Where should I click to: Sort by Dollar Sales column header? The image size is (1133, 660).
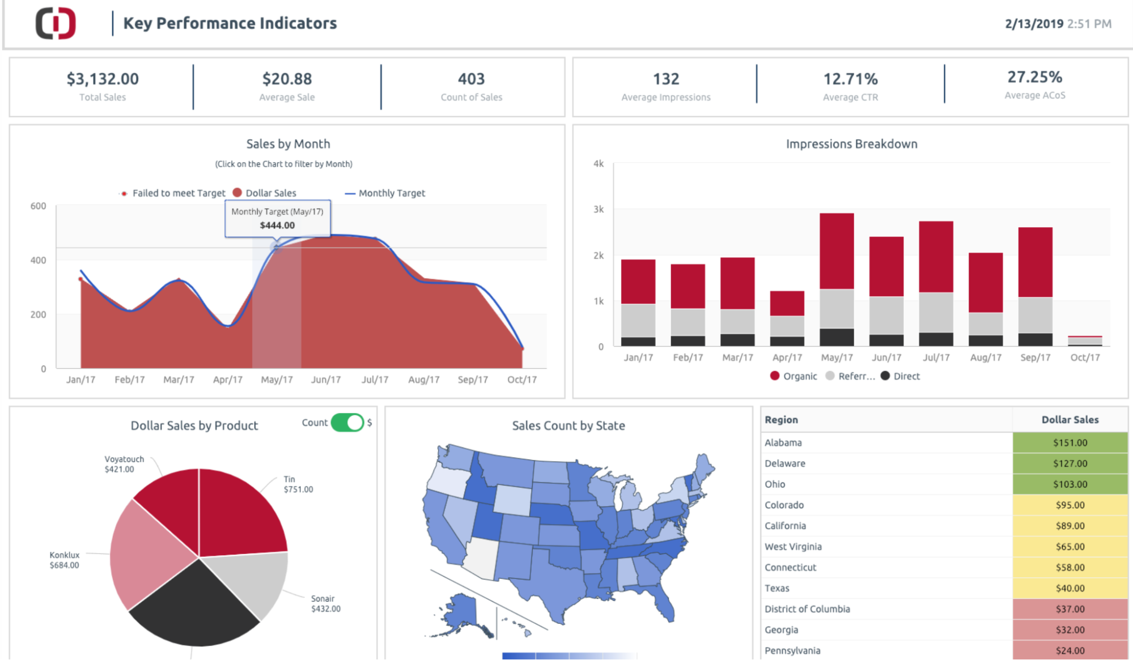pyautogui.click(x=1070, y=420)
